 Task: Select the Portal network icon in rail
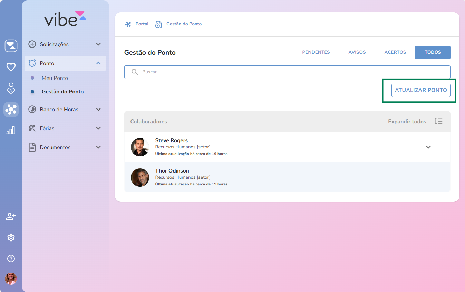(x=11, y=109)
